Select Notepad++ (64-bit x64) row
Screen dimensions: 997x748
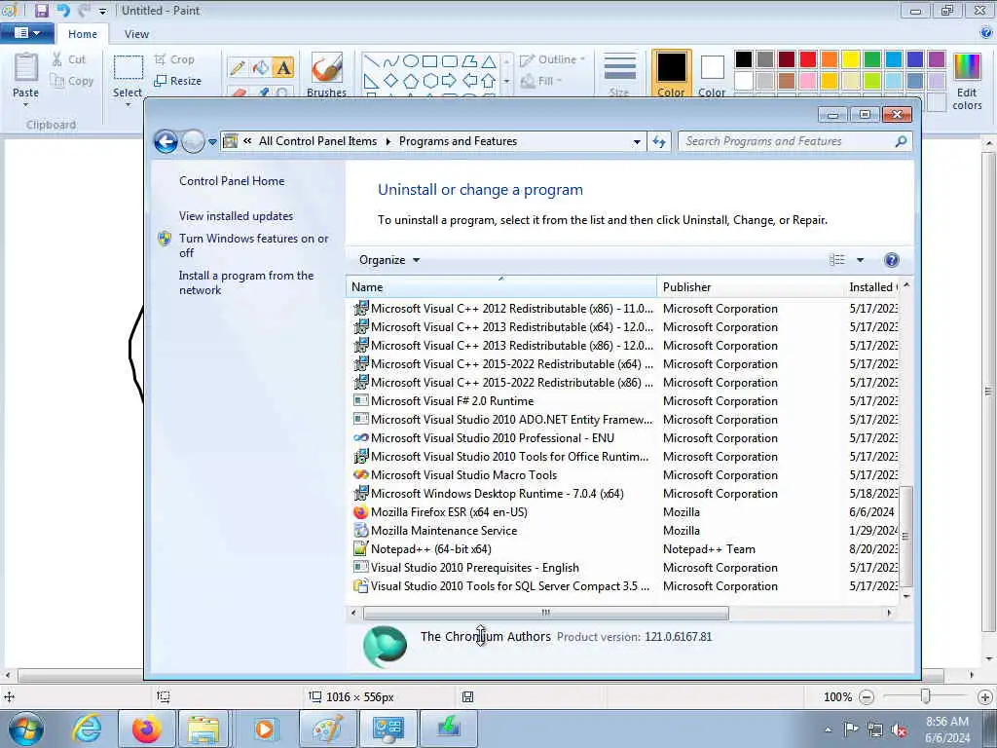624,549
